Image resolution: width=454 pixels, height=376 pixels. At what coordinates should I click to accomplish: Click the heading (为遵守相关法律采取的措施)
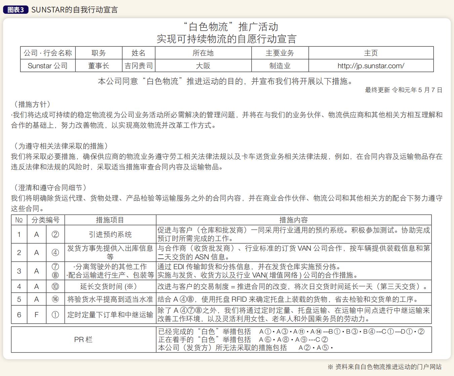(61, 146)
